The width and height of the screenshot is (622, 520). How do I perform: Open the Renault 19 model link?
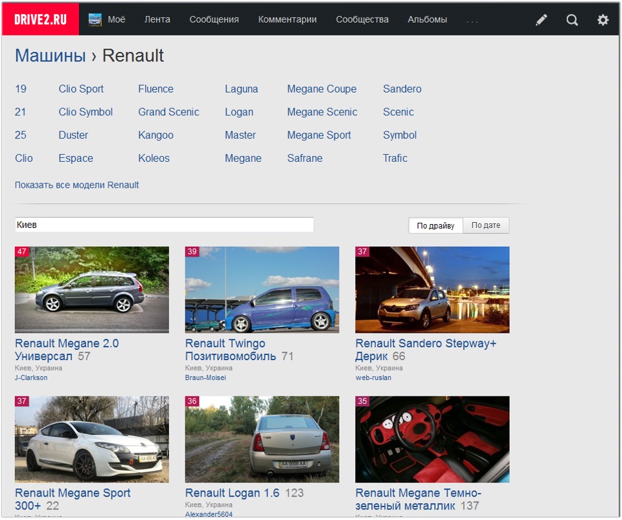(x=21, y=89)
